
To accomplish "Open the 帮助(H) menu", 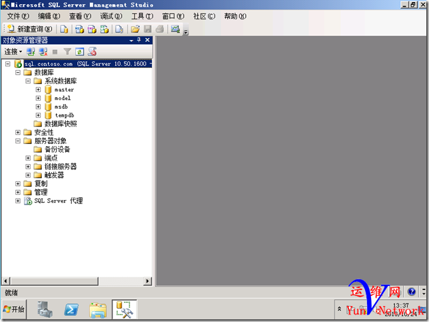I will pyautogui.click(x=235, y=16).
